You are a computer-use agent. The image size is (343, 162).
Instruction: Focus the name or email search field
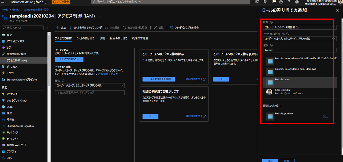tap(90, 93)
